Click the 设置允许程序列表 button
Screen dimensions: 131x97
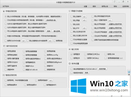(115, 32)
